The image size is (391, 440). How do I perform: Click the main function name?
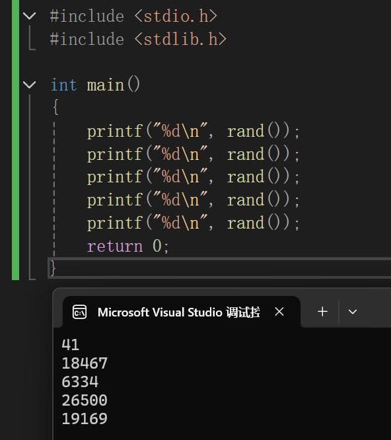[106, 85]
